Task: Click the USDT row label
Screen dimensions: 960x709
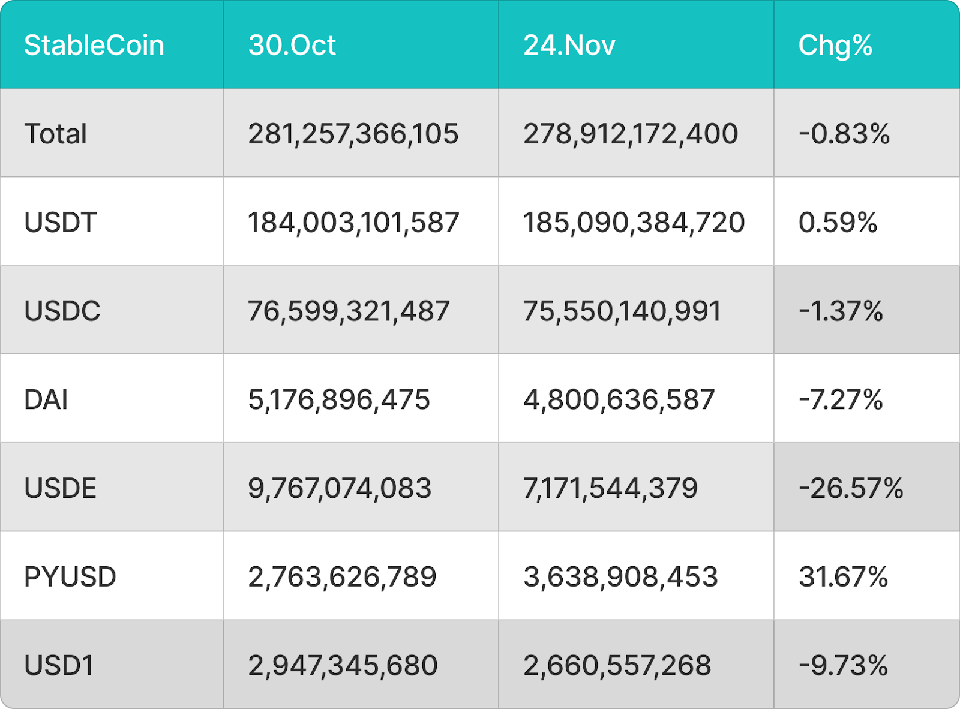Action: click(60, 223)
